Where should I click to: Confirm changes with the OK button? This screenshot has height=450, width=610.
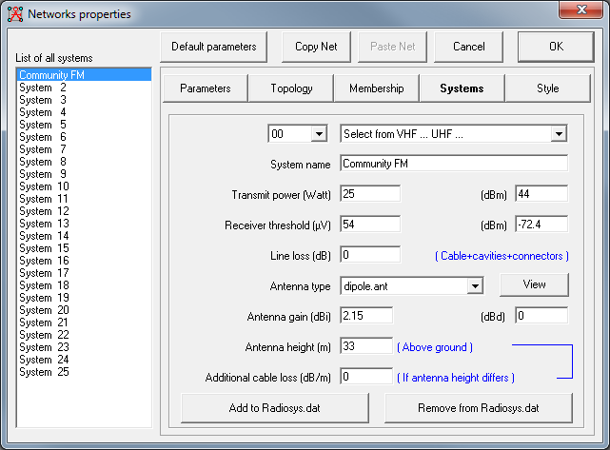tap(556, 47)
